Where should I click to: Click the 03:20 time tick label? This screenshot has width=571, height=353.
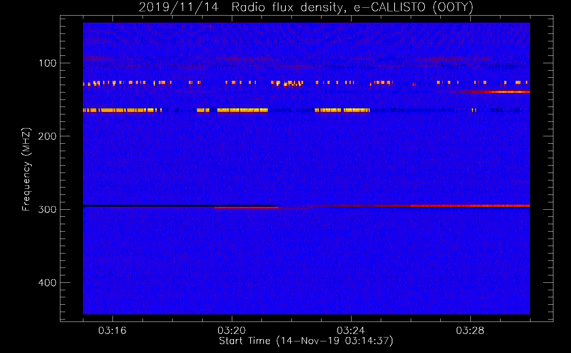(232, 331)
